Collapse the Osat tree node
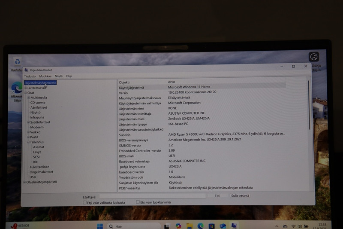Viewport: 343px width, 229px height. point(26,93)
